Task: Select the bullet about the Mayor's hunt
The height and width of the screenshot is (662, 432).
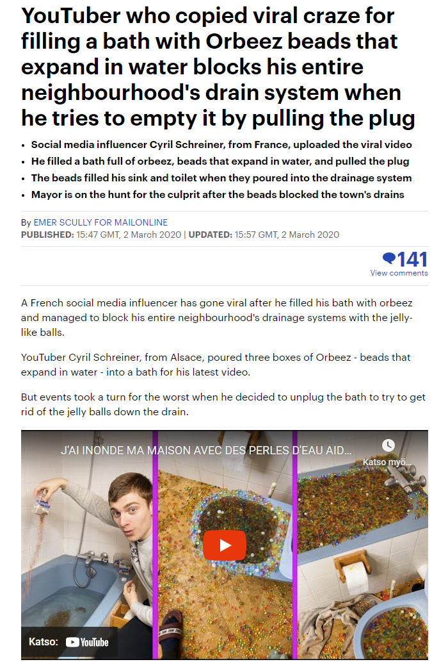Action: [218, 195]
